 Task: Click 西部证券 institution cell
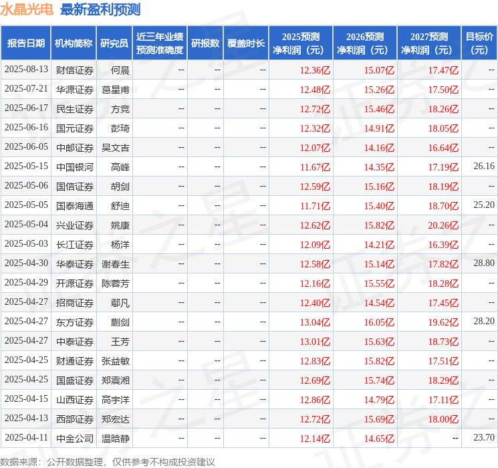click(75, 419)
